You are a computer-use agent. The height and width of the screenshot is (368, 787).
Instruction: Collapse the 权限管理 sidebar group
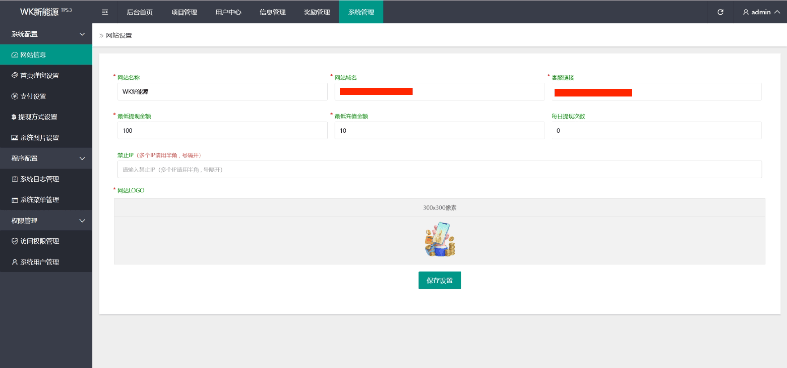[46, 221]
